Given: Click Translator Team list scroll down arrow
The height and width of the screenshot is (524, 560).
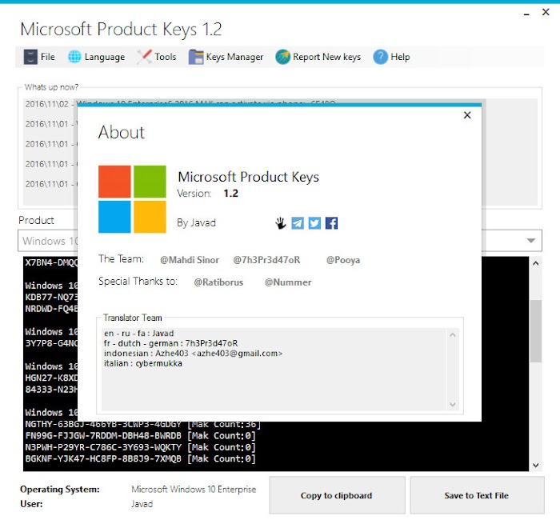Looking at the screenshot, I should click(453, 404).
